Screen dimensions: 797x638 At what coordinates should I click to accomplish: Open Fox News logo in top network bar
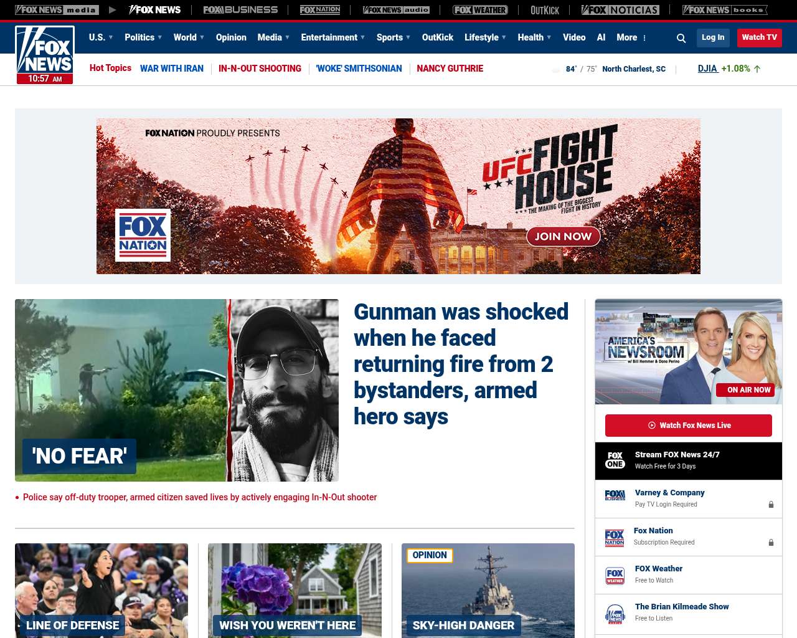154,10
